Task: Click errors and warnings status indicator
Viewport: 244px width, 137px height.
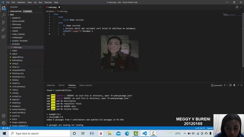Action: tap(6, 128)
